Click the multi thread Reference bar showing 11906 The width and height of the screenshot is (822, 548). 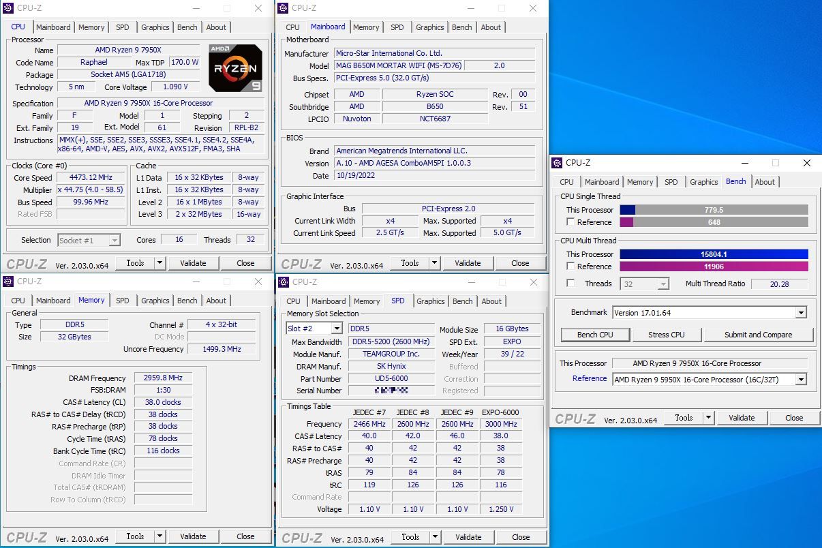click(x=714, y=267)
